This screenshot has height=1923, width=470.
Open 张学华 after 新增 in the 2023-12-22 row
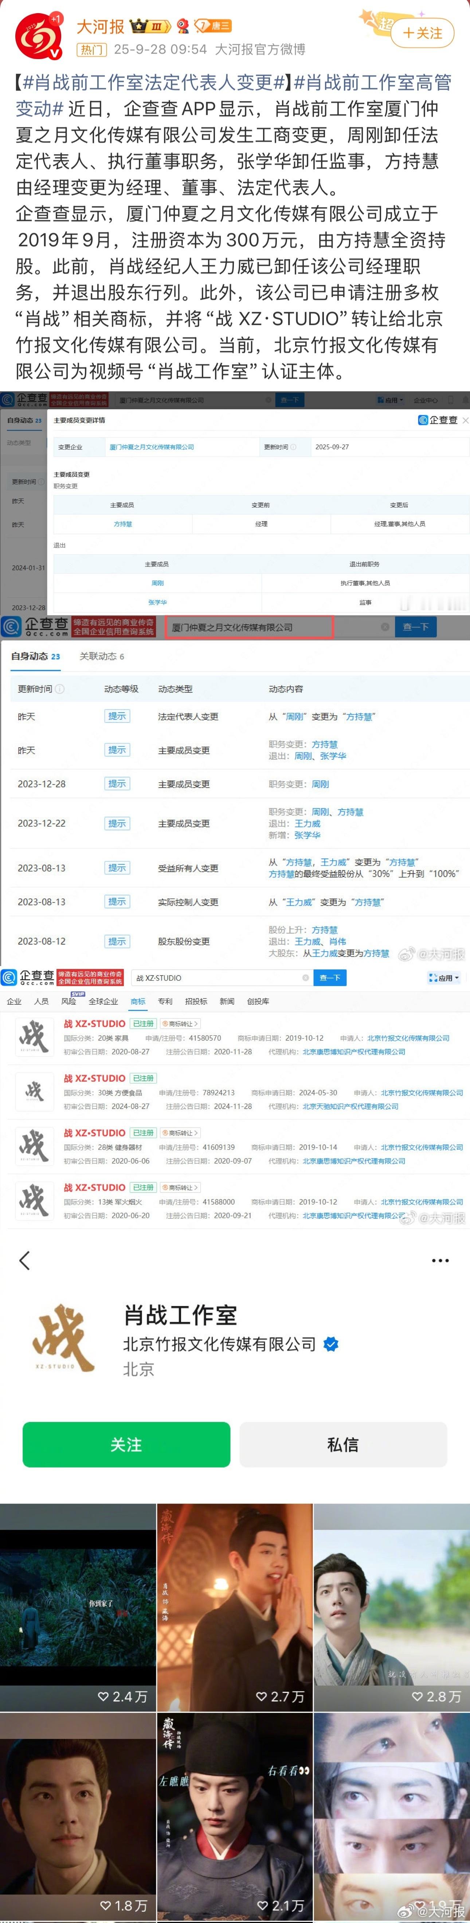(x=308, y=836)
